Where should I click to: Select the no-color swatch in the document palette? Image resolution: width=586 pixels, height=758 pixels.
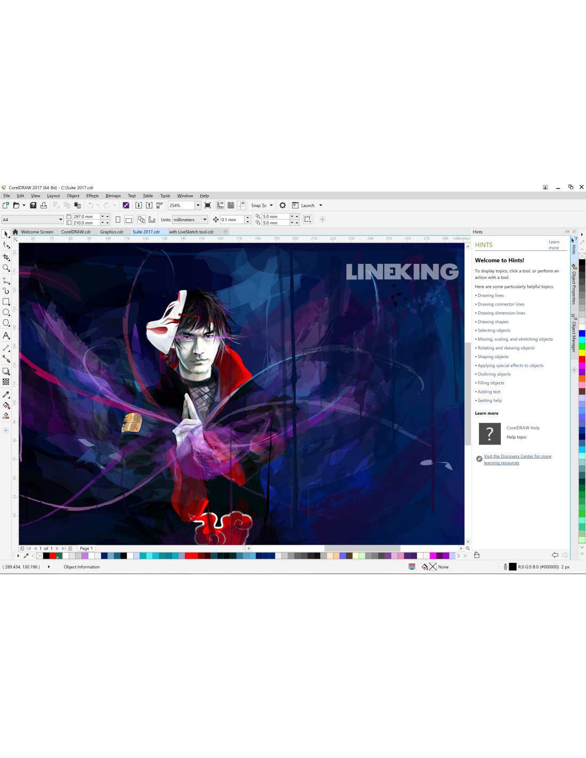[x=39, y=555]
